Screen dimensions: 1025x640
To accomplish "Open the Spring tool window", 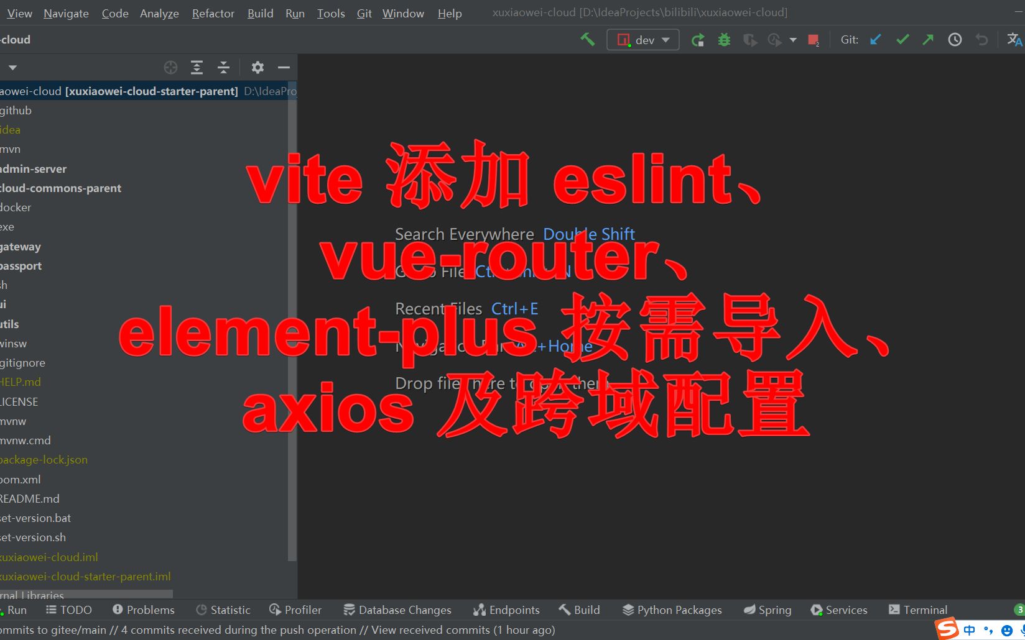I will (768, 610).
